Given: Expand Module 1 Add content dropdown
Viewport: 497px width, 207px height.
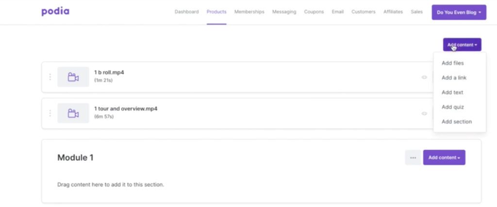Looking at the screenshot, I should [x=444, y=158].
